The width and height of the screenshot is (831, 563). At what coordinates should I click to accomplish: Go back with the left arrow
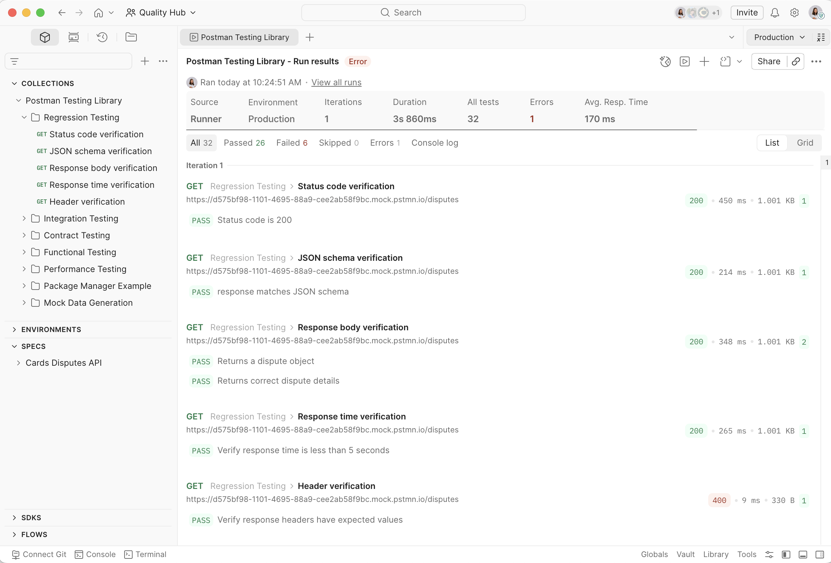62,13
